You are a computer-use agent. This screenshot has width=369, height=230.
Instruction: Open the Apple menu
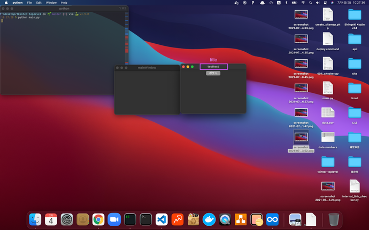(x=5, y=3)
